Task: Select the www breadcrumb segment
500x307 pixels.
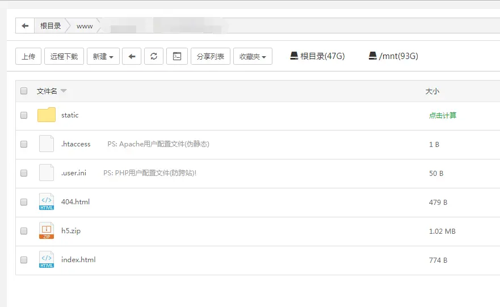Action: point(85,26)
